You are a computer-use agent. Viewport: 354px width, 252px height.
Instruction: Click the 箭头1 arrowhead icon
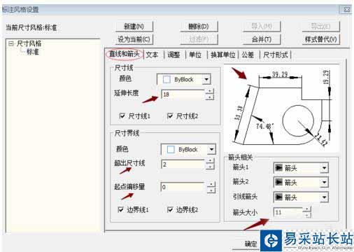tap(278, 168)
